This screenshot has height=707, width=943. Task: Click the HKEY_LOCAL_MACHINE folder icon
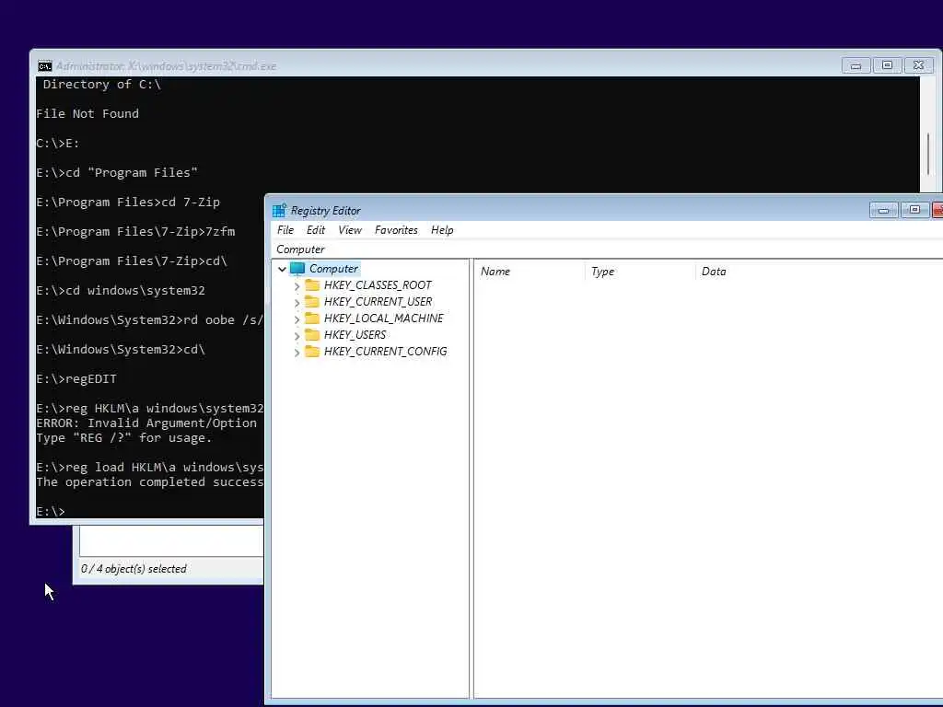pos(312,318)
